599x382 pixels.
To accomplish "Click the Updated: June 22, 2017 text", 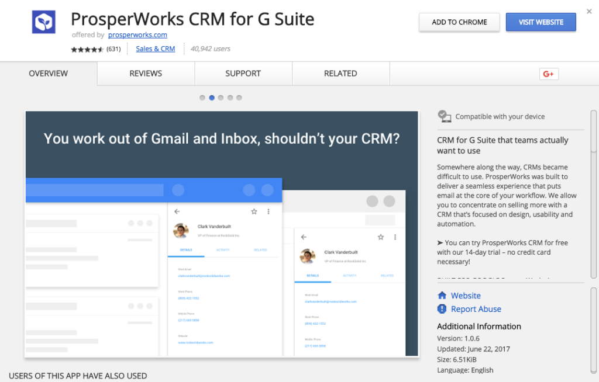I will [x=473, y=349].
